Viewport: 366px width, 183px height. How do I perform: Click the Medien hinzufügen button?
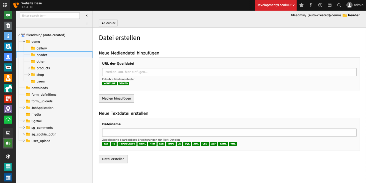(116, 99)
